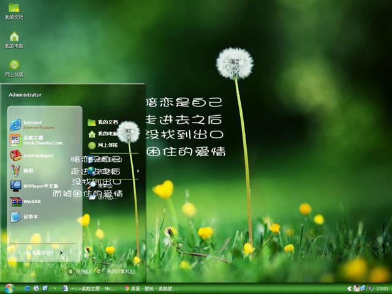
Task: Open the 我的文档 desktop icon
Action: click(14, 11)
